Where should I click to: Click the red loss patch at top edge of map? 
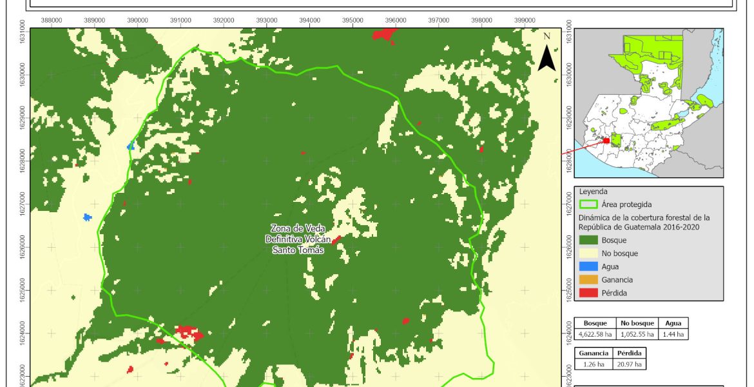coord(384,34)
